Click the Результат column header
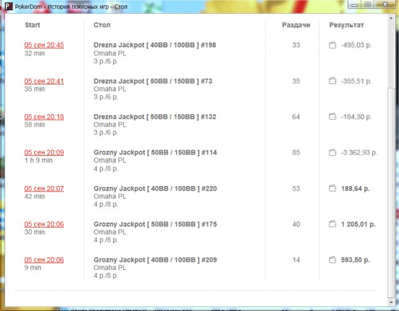This screenshot has height=311, width=399. (x=347, y=25)
